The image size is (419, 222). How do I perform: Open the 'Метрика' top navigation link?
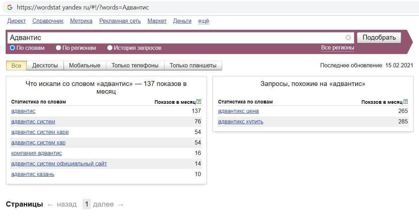tap(81, 21)
